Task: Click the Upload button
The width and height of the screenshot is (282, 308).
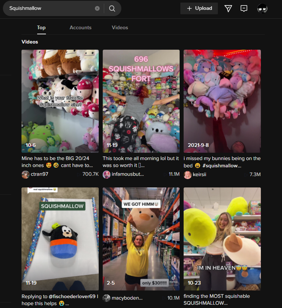Action: [x=199, y=8]
